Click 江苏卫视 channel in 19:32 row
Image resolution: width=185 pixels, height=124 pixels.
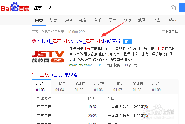click(44, 107)
